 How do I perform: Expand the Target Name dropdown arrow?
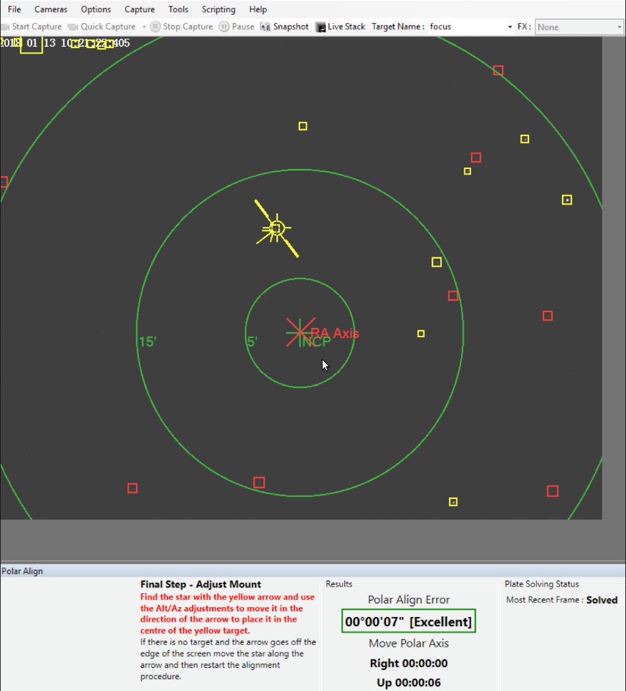coord(510,27)
